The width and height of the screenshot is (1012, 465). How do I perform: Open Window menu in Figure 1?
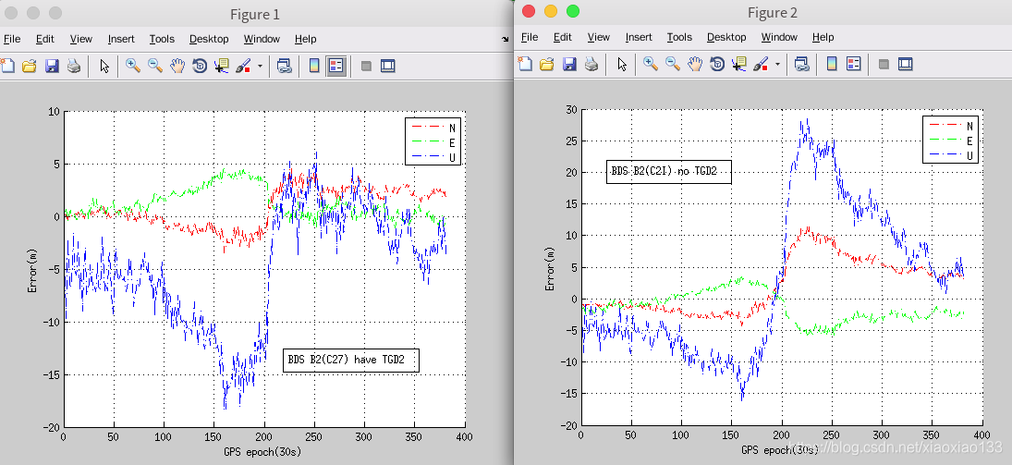tap(262, 39)
